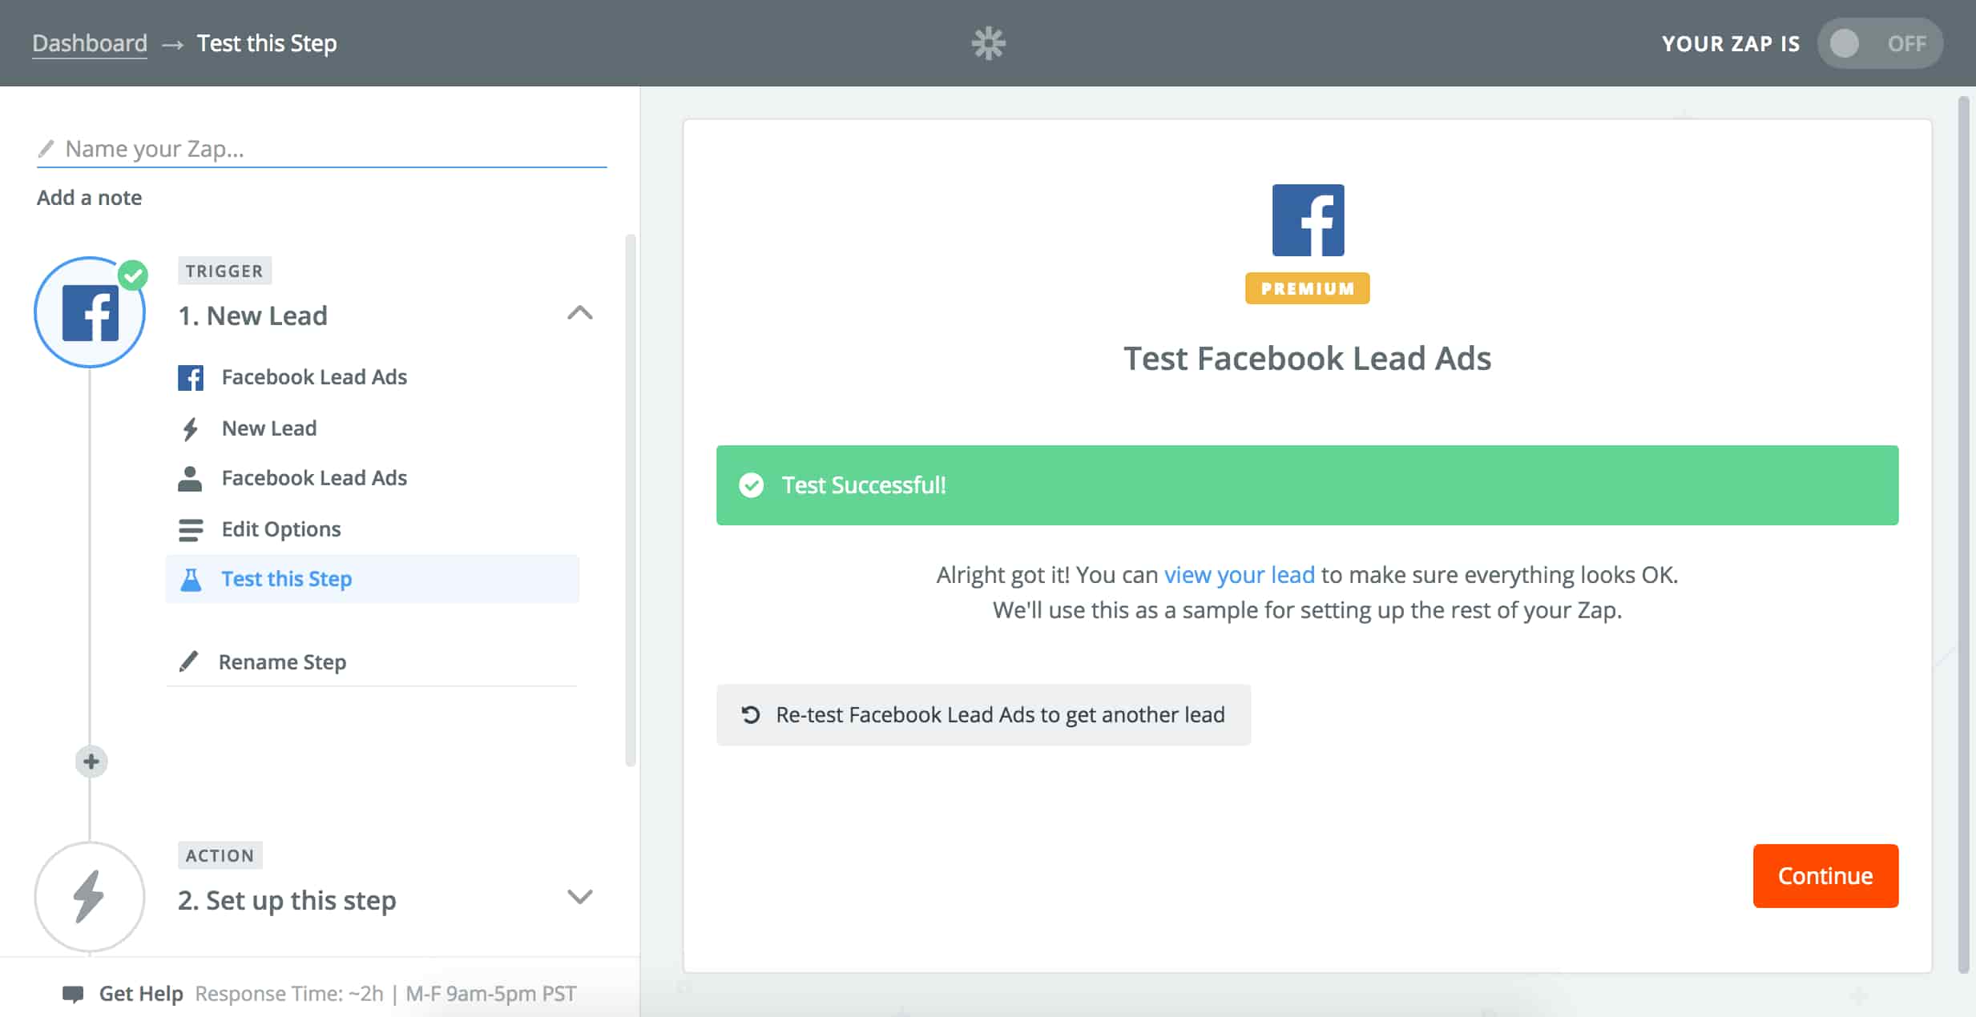Select Test this Step menu item
The height and width of the screenshot is (1017, 1976).
click(373, 579)
